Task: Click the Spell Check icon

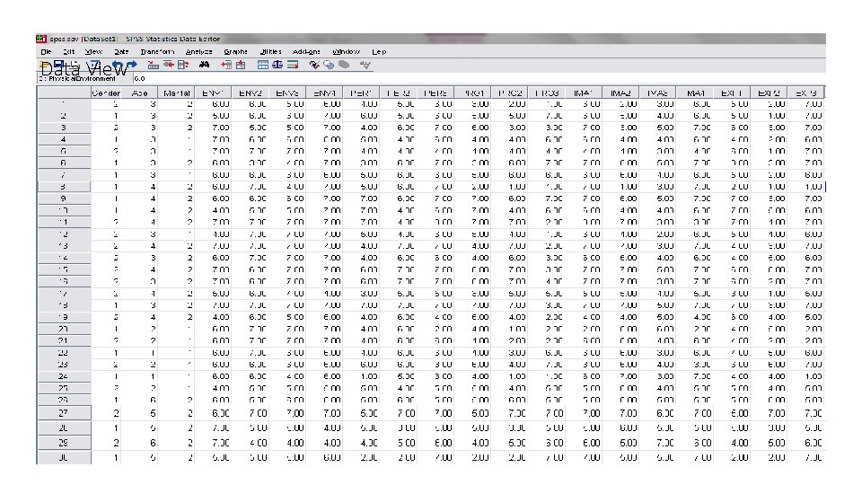Action: 365,65
